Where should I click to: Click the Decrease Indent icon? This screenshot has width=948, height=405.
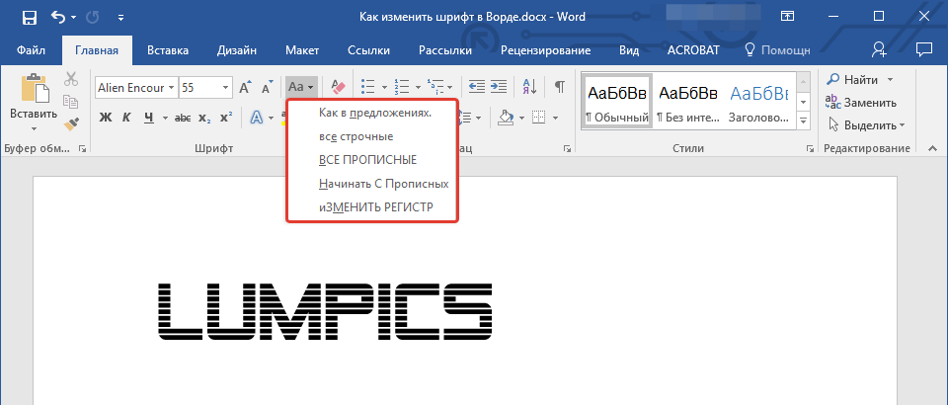point(476,87)
